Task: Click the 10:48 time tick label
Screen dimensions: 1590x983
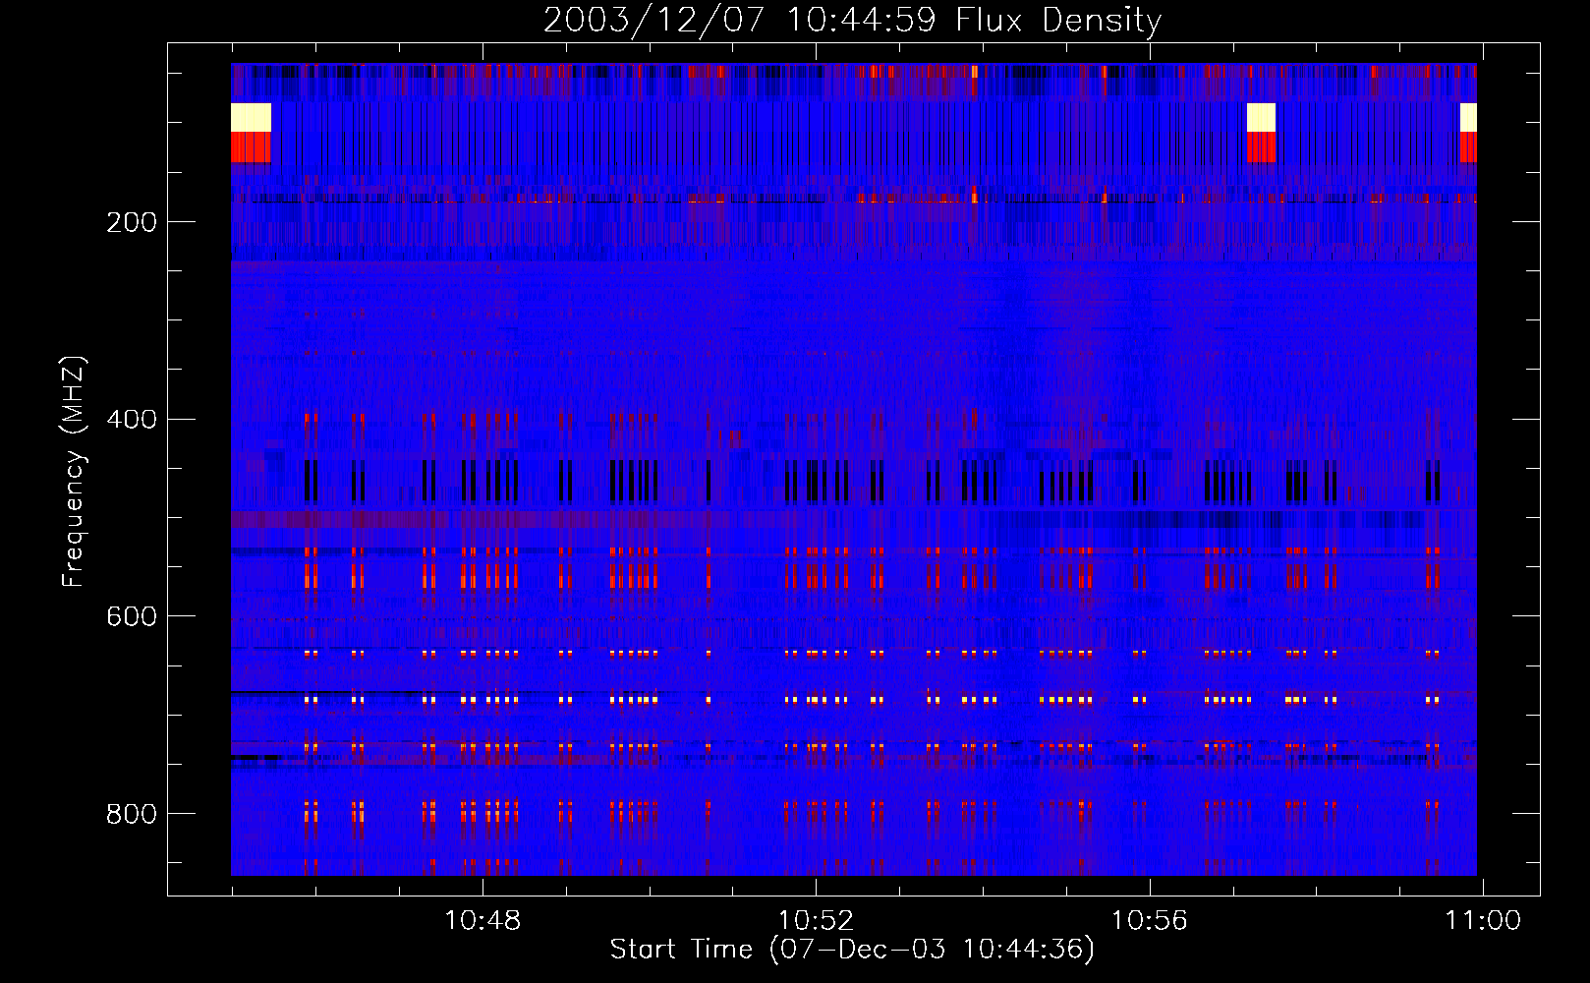Action: (x=483, y=920)
